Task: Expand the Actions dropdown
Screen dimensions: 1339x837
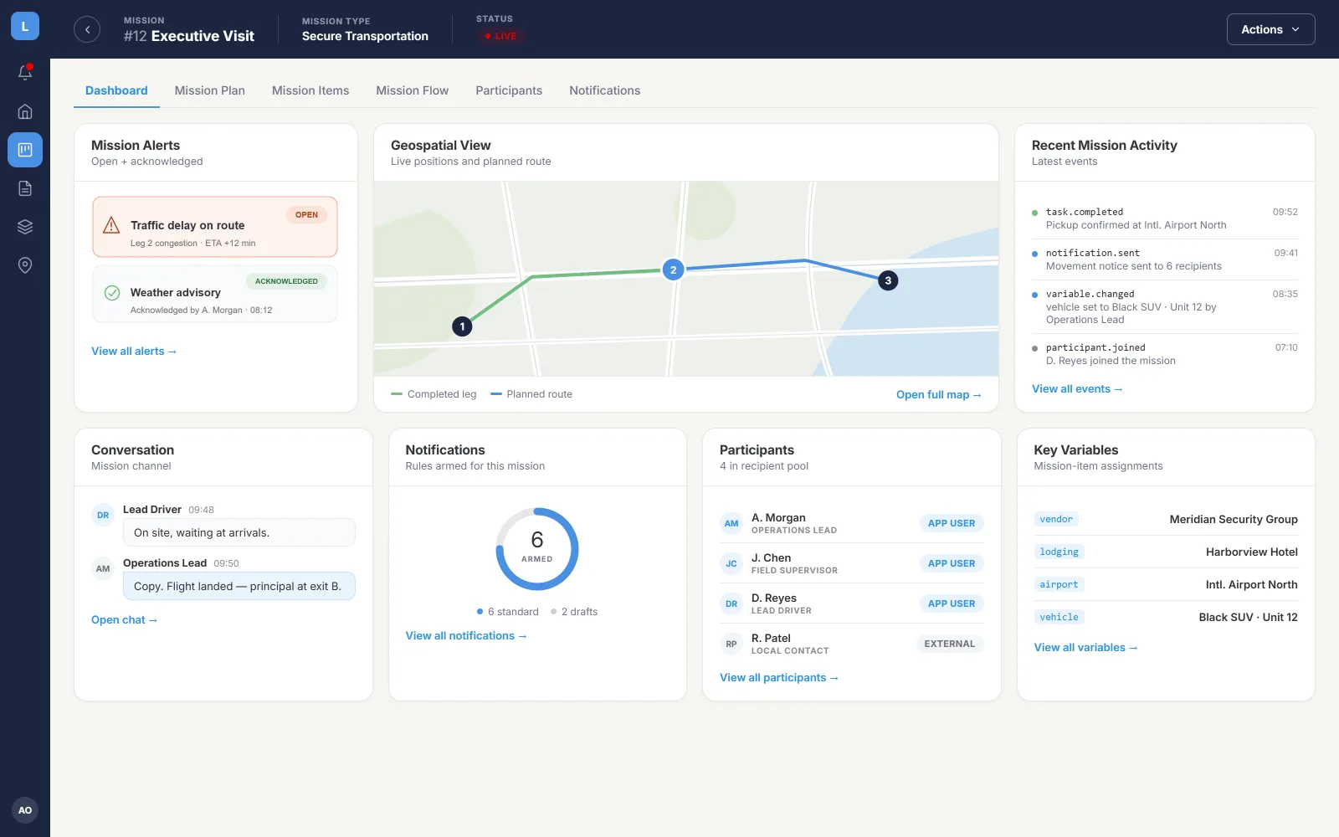Action: 1270,29
